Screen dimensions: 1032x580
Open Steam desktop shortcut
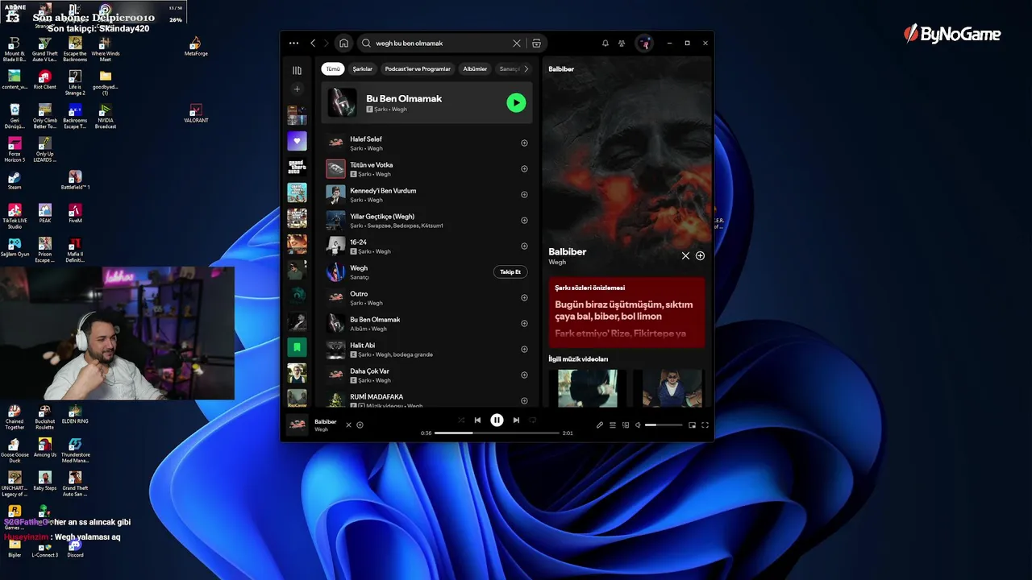click(x=15, y=180)
